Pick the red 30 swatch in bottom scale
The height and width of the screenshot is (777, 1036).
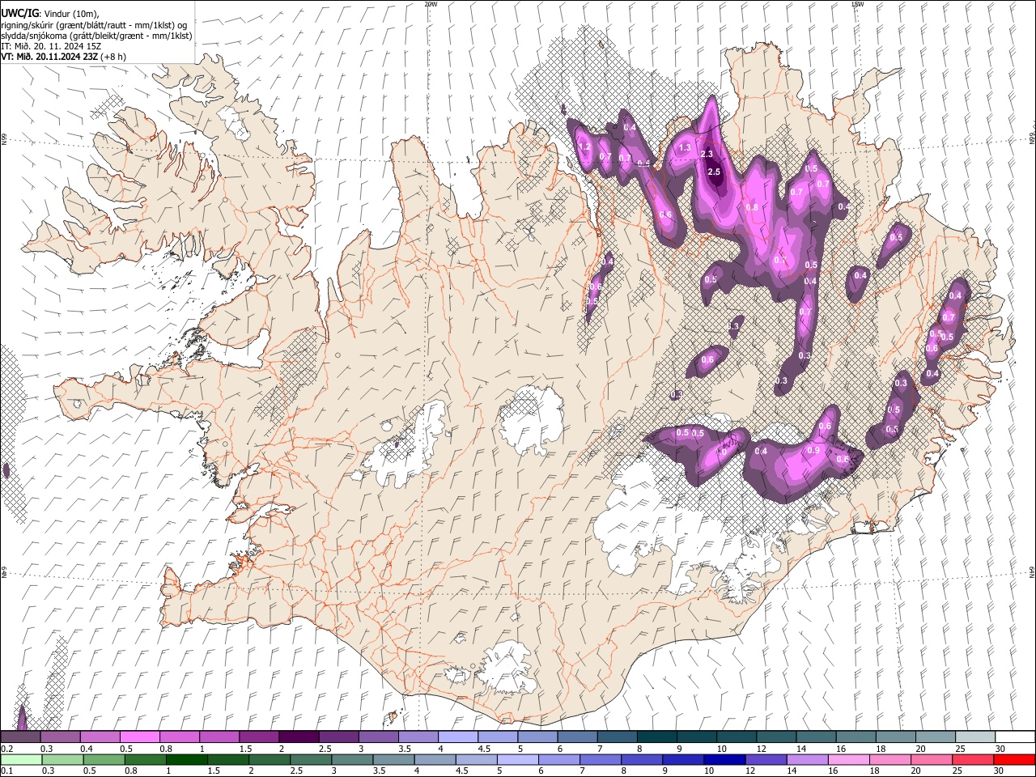[x=1014, y=760]
